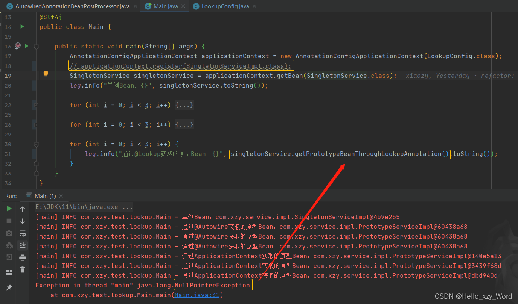Screen dimensions: 518x304
Task: Click the bug Attach Debugger icon
Action: 9,245
